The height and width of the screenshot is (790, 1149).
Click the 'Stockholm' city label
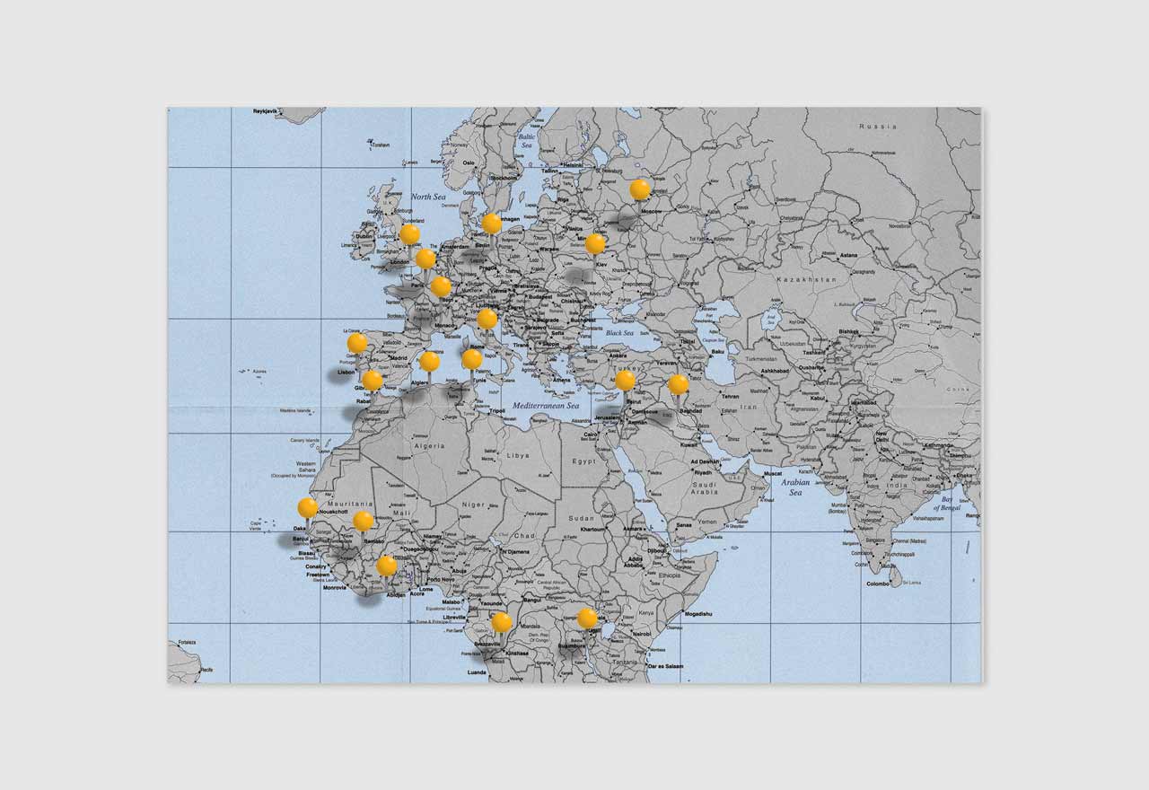coord(504,178)
